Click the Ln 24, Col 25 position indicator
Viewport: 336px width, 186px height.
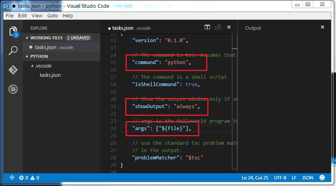point(255,178)
